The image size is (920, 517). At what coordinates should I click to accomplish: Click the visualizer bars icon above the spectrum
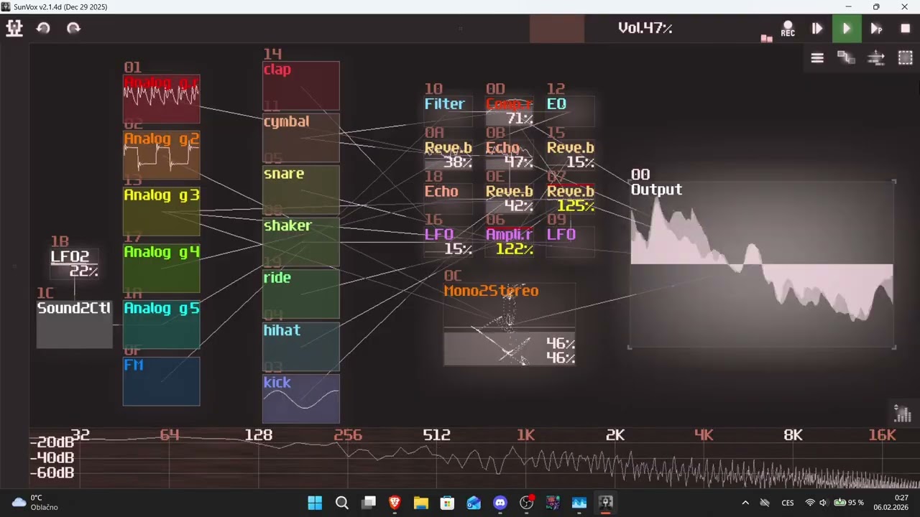[x=902, y=413]
